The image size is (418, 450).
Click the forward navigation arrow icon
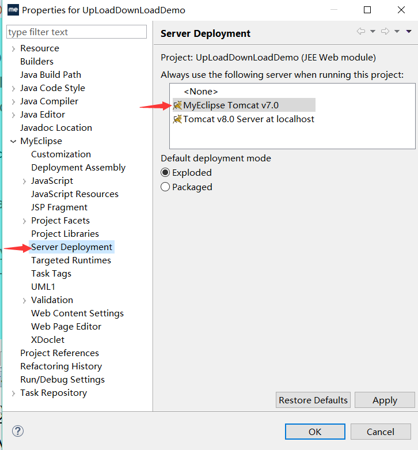click(385, 31)
